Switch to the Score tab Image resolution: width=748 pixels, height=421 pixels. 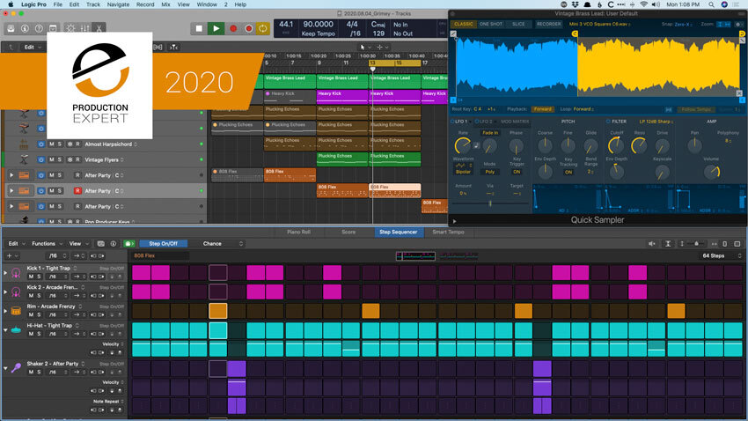click(x=348, y=232)
